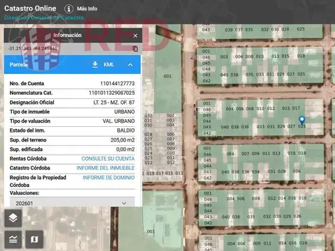
Task: Select designation LT. 25 - MZ. OF. 87
Action: (114, 102)
